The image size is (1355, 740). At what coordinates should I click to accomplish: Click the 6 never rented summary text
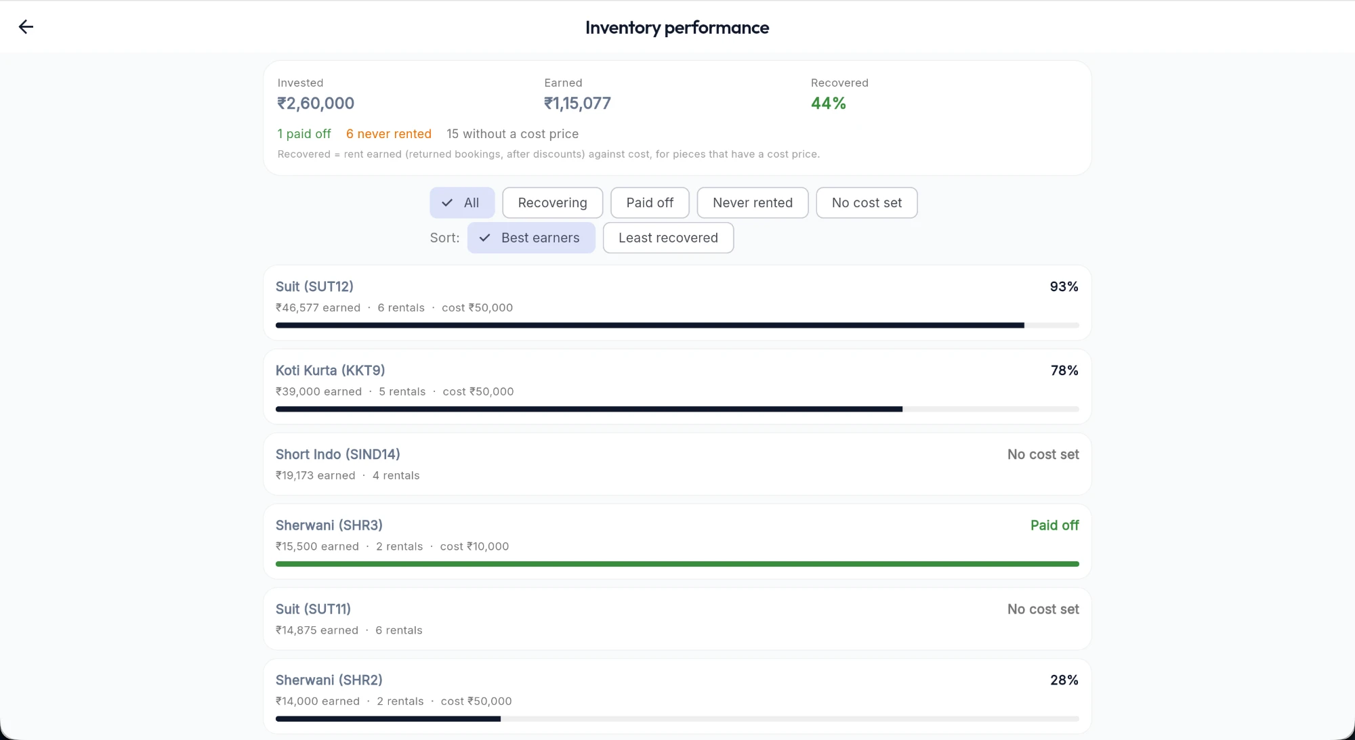click(389, 134)
